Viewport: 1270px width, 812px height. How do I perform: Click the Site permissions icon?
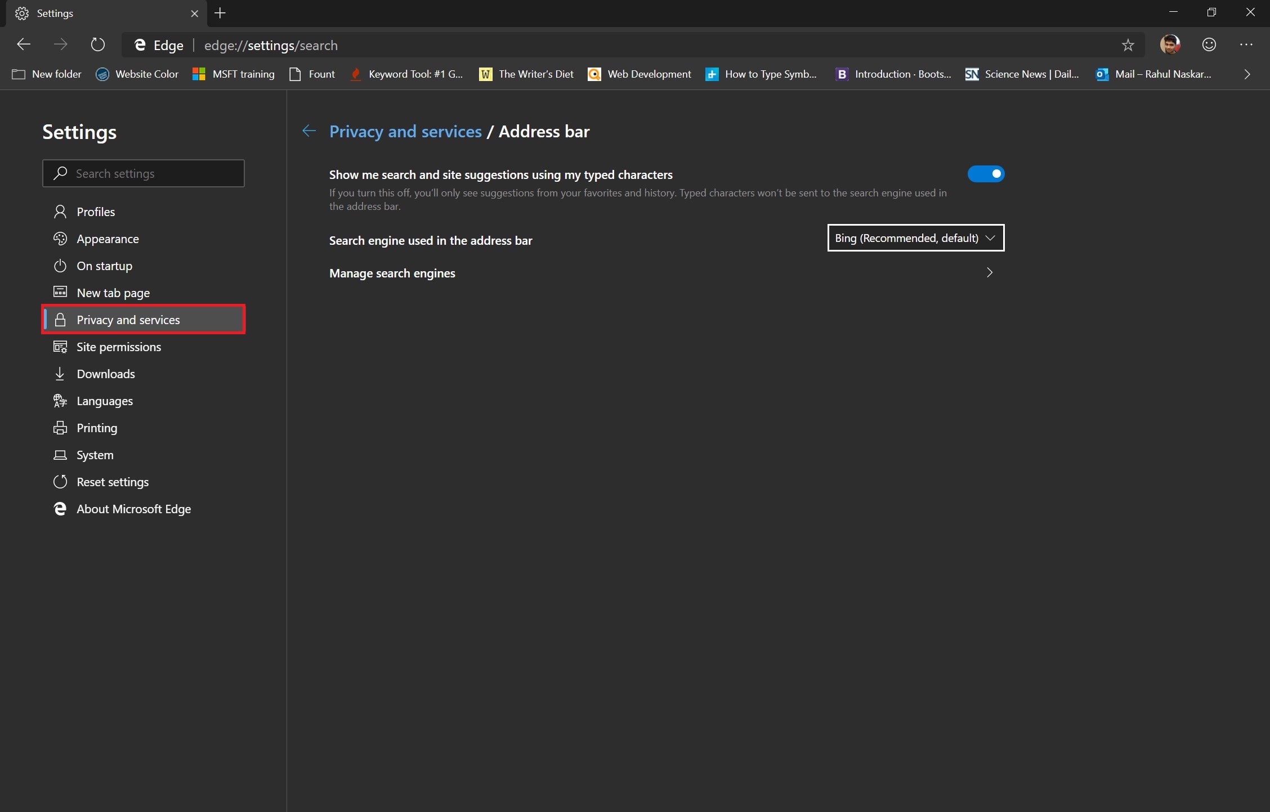[60, 347]
